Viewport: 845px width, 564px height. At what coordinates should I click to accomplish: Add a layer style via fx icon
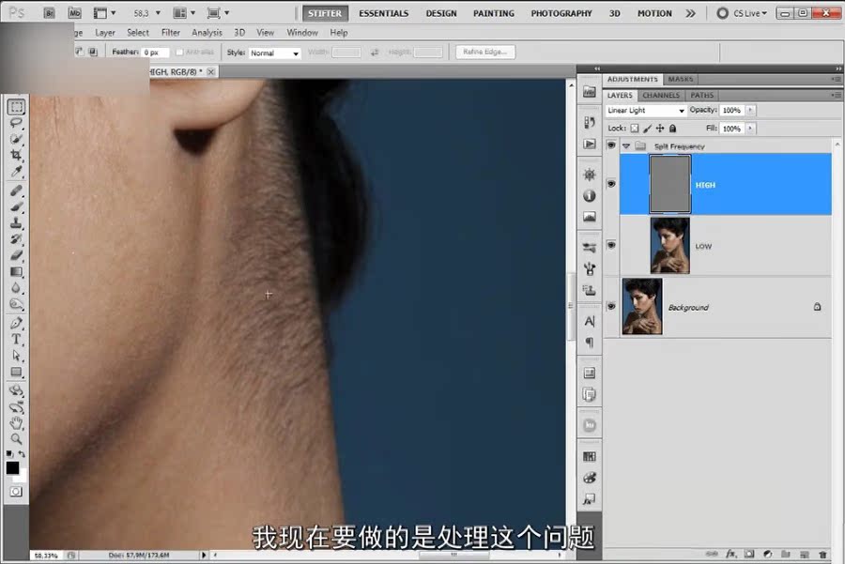point(731,554)
